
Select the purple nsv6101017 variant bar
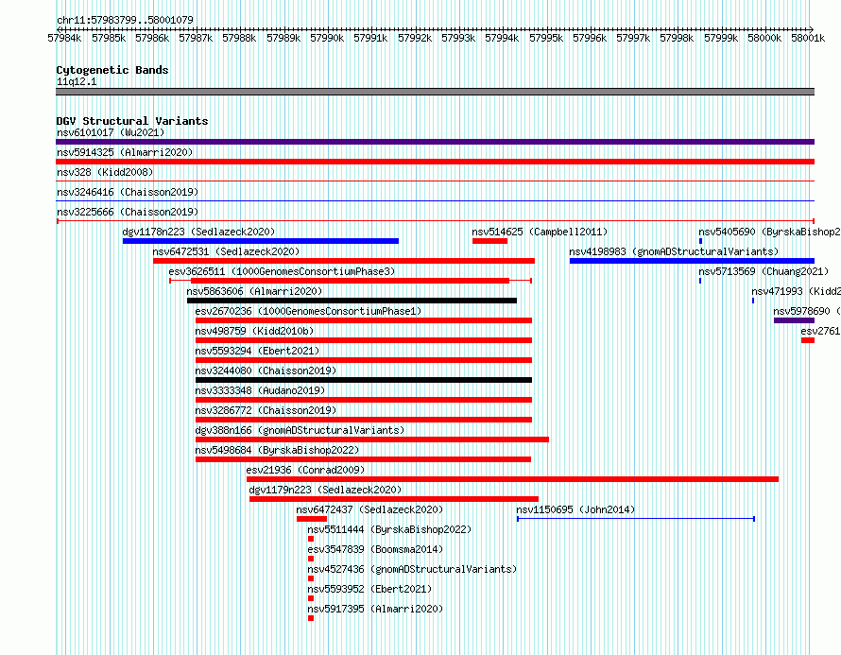[435, 142]
